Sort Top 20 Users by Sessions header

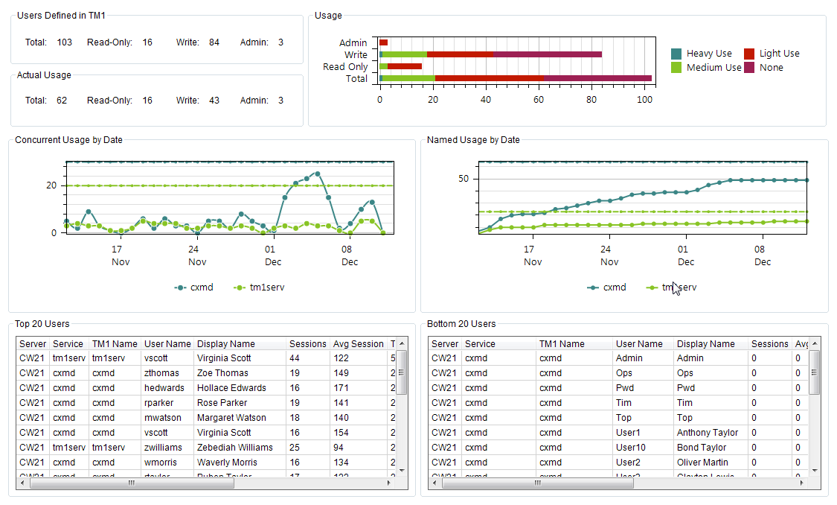[307, 343]
